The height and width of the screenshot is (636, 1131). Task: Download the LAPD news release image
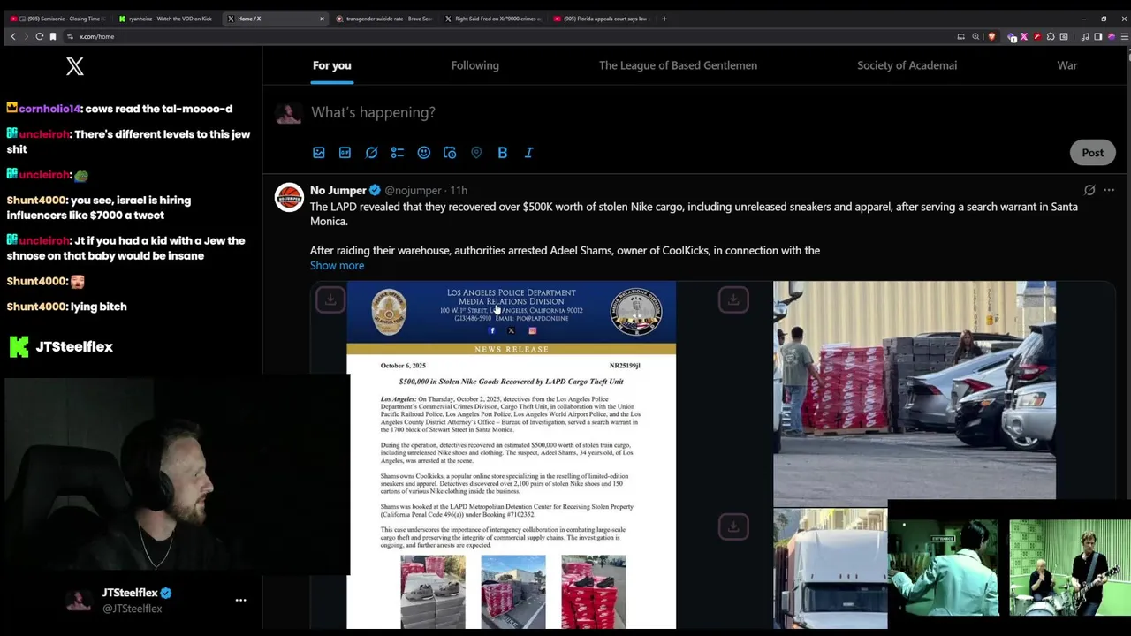(x=330, y=299)
